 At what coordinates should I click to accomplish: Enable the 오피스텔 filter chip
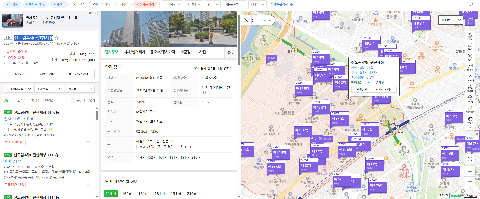pyautogui.click(x=78, y=4)
